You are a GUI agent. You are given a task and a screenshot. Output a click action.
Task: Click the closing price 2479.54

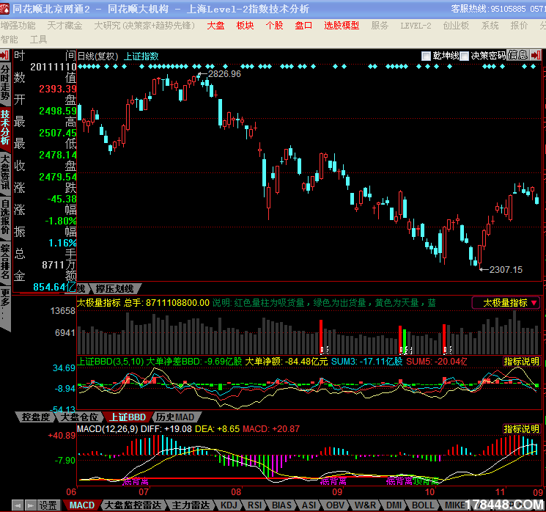(57, 177)
